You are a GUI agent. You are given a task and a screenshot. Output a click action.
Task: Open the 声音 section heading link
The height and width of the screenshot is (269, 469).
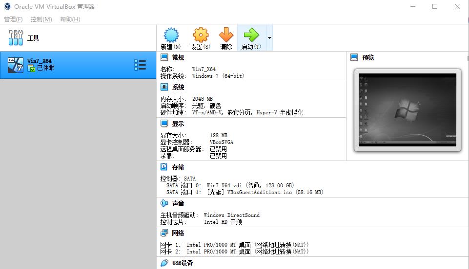pos(178,203)
